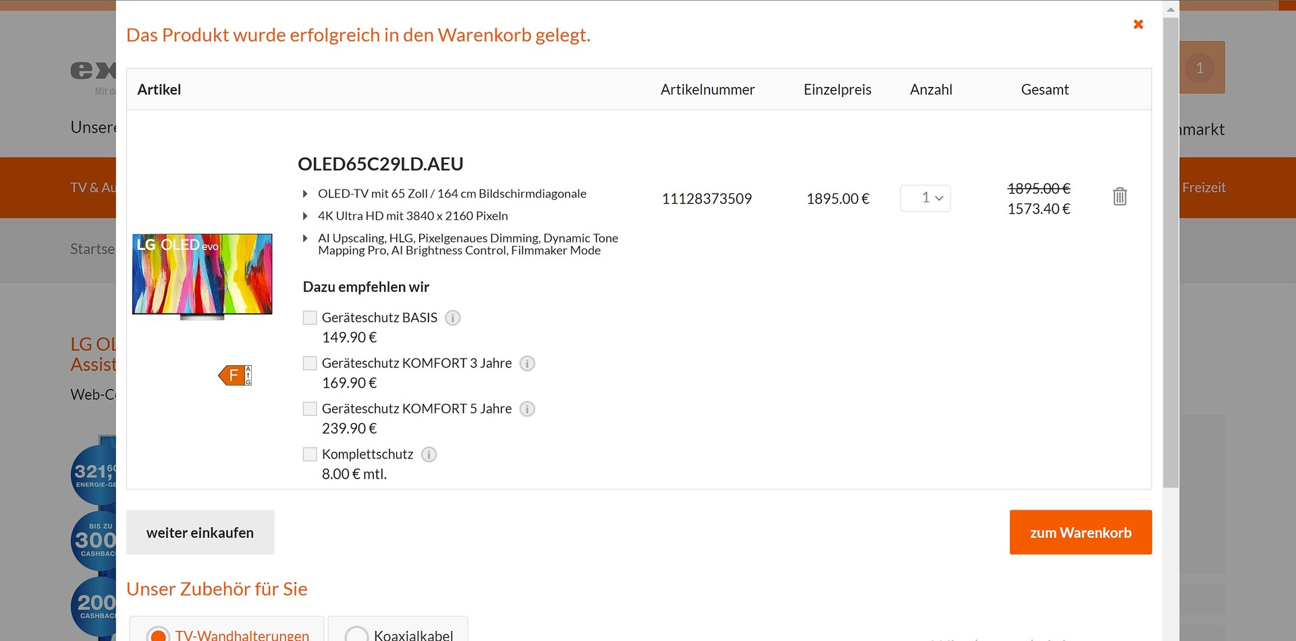This screenshot has width=1296, height=641.
Task: Click the discounted total 1573.40 €
Action: [x=1039, y=209]
